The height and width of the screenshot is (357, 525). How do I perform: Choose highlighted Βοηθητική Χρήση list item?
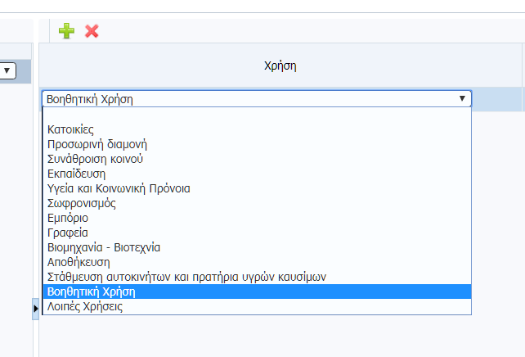click(x=257, y=291)
